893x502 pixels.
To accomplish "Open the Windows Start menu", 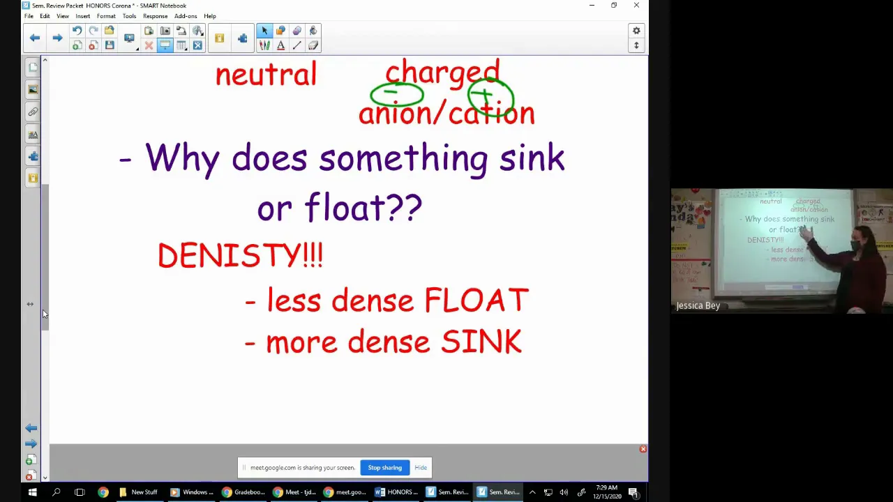I will pyautogui.click(x=32, y=492).
